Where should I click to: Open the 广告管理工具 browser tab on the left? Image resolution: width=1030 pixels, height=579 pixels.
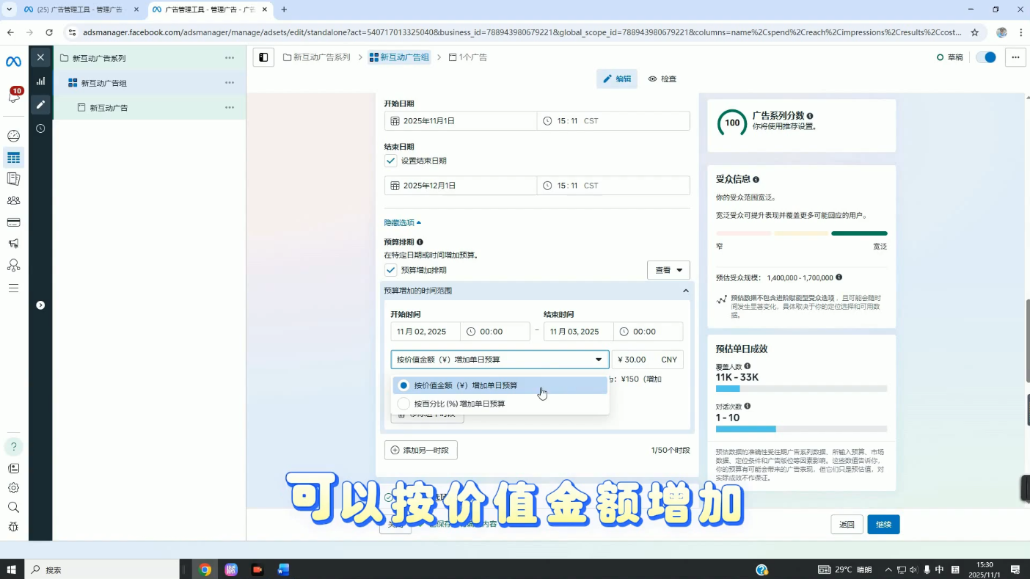tap(73, 10)
